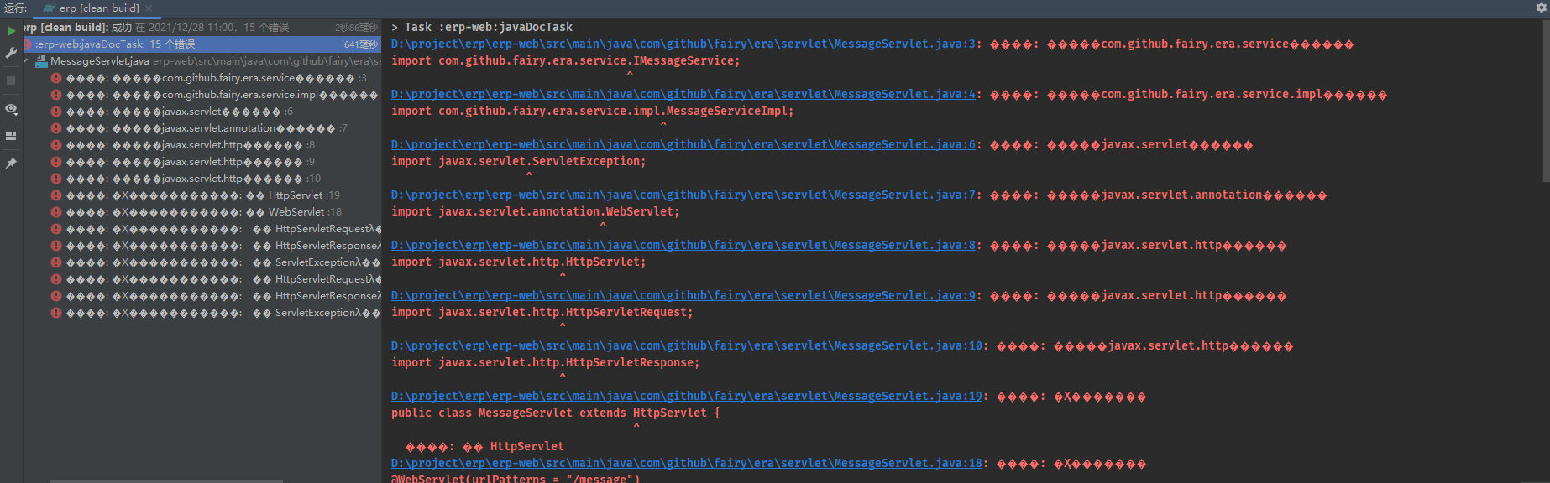Click error icon on WebServlet :18 row
The height and width of the screenshot is (483, 1550).
click(56, 212)
